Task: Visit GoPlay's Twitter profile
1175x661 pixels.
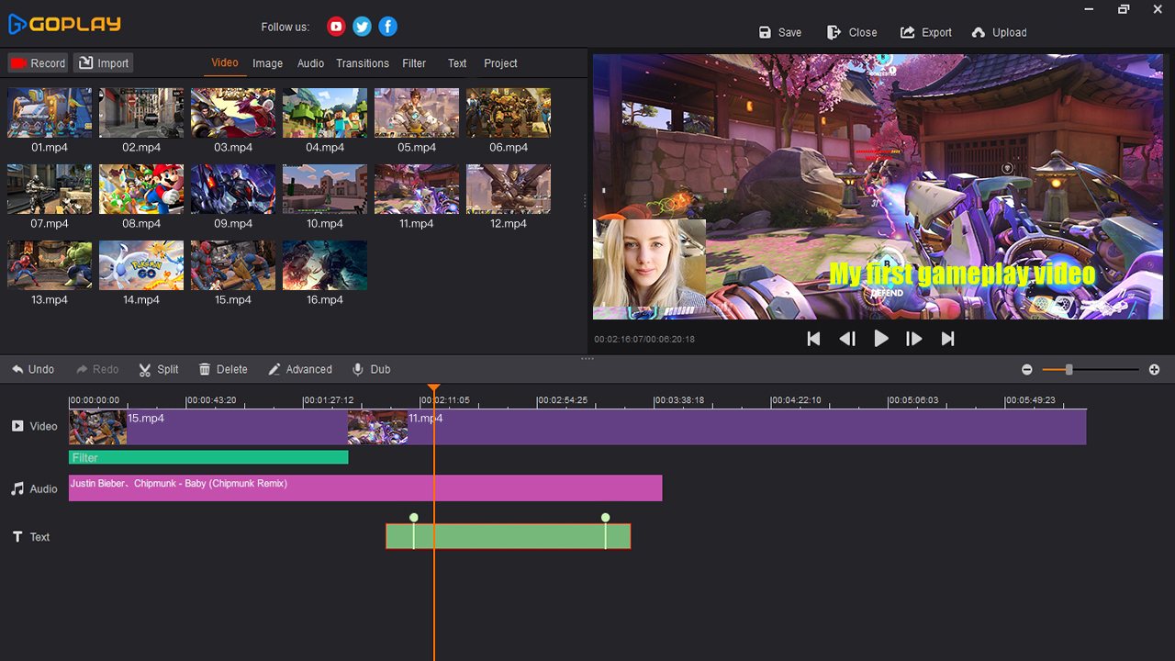Action: tap(362, 27)
